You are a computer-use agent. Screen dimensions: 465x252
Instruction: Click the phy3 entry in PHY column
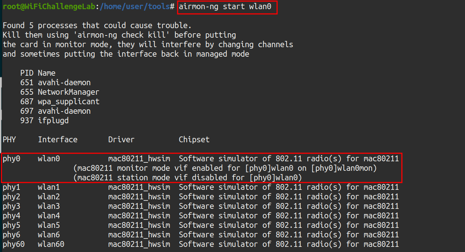pyautogui.click(x=11, y=206)
